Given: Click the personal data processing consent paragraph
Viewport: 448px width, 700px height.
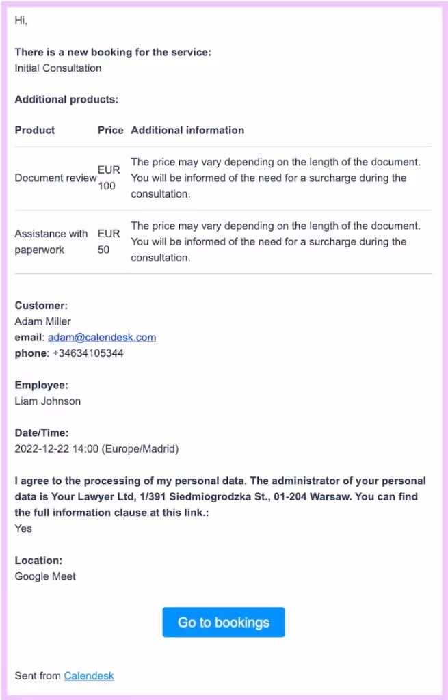Looking at the screenshot, I should (x=220, y=496).
